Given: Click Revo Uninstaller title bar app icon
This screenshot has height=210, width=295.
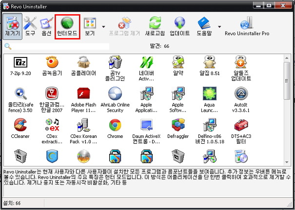Looking at the screenshot, I should click(6, 6).
